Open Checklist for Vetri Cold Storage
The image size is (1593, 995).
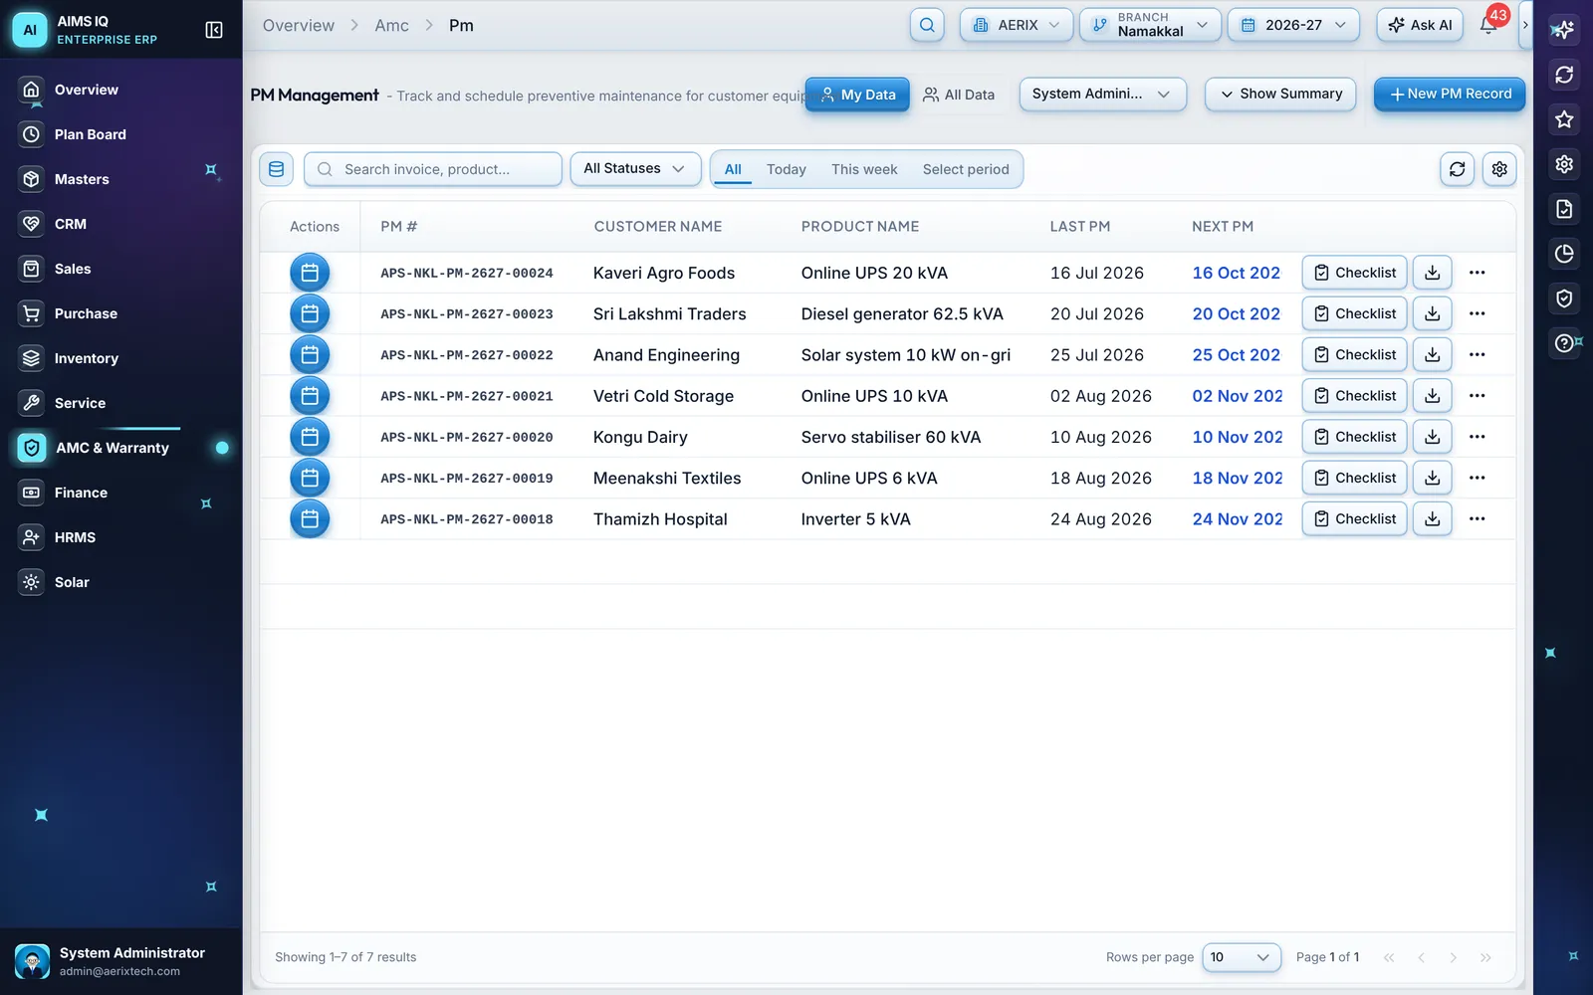(x=1354, y=396)
